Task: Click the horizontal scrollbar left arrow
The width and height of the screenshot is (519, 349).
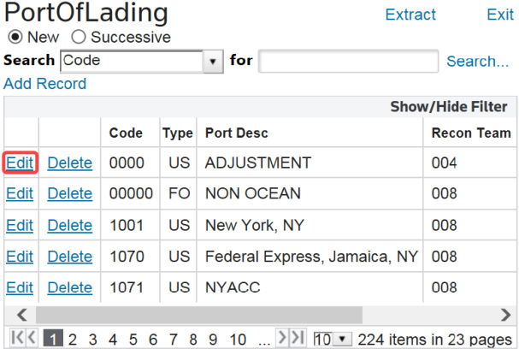Action: (x=22, y=315)
